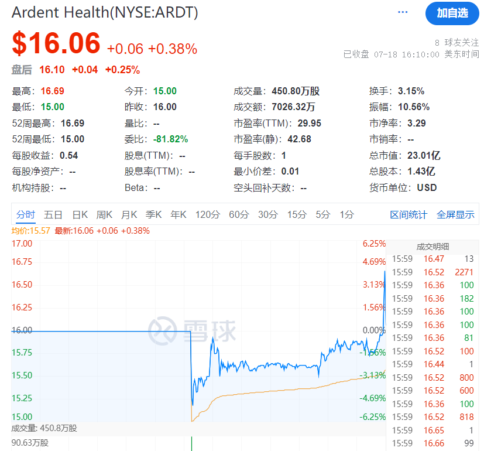484x451 pixels.
Task: Select the 分时 intraday chart tab
Action: pyautogui.click(x=26, y=214)
